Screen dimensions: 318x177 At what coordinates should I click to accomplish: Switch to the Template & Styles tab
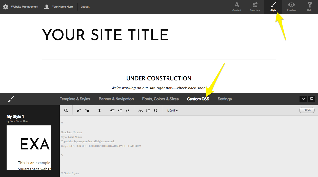(x=75, y=99)
